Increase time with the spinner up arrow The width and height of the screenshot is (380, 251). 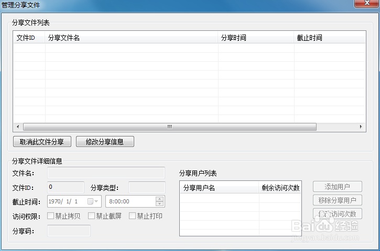click(x=159, y=199)
